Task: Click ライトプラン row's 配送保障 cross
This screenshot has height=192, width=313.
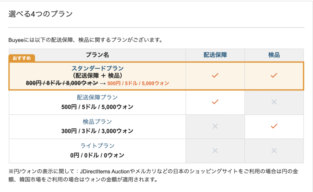Action: pyautogui.click(x=215, y=150)
